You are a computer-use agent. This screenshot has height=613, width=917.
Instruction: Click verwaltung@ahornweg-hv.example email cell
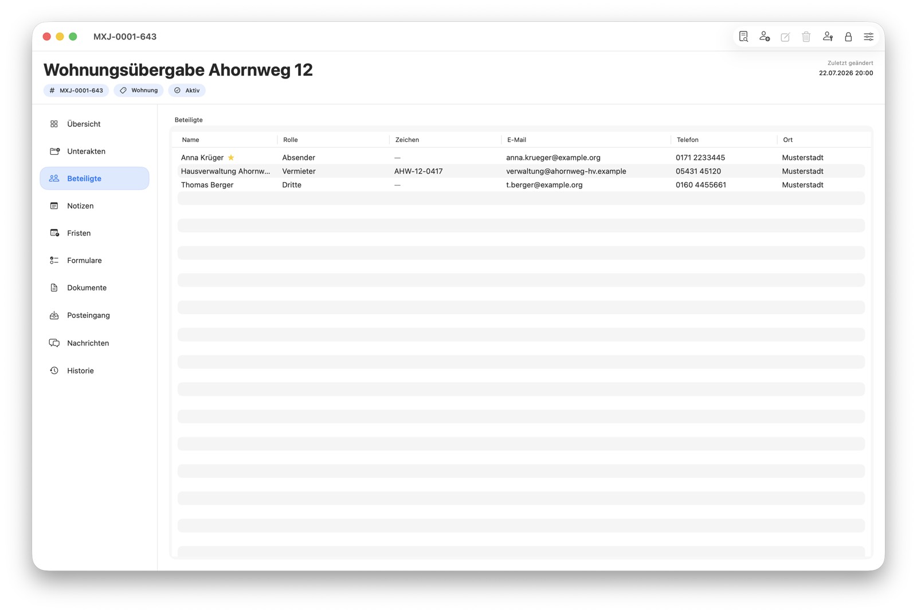[566, 171]
